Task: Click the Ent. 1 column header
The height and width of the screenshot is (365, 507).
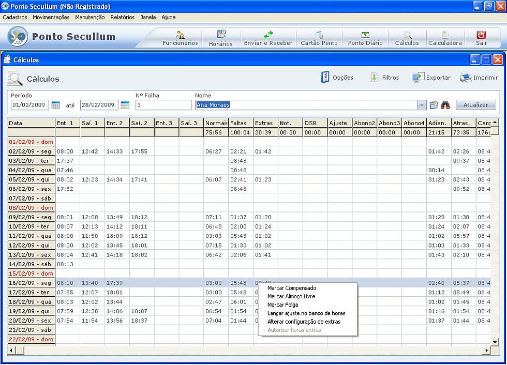Action: point(68,123)
